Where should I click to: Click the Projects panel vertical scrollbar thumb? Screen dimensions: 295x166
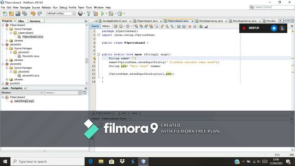87,60
